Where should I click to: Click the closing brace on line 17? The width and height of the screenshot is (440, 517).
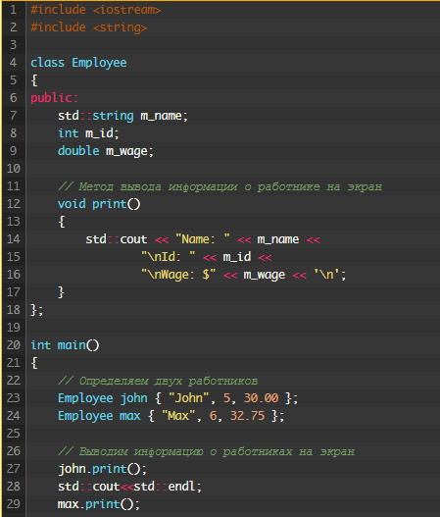pos(62,292)
